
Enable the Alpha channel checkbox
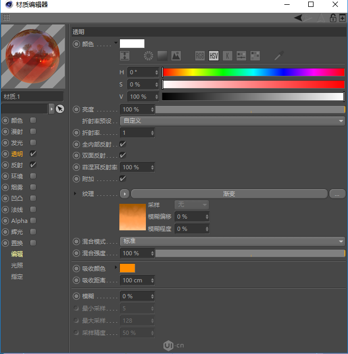33,221
